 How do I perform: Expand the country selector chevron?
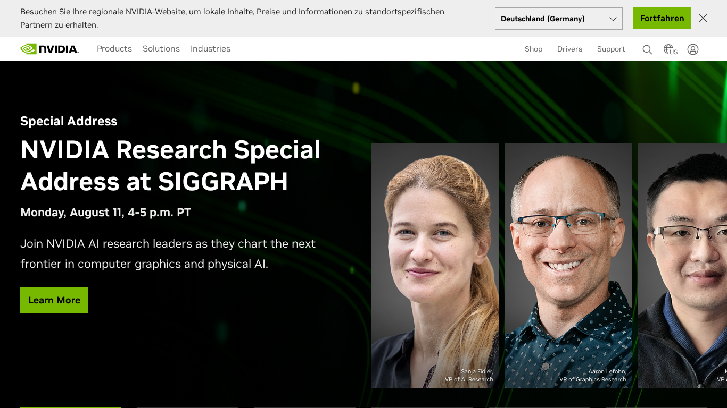612,18
